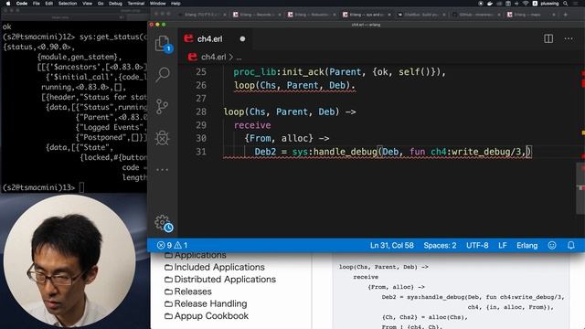The width and height of the screenshot is (585, 329).
Task: Open the View menu
Action: [88, 4]
